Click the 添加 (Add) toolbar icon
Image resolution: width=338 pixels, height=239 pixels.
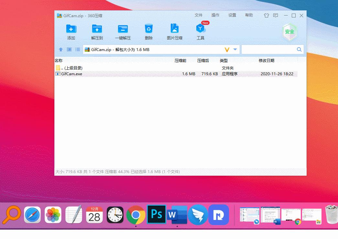click(x=71, y=31)
